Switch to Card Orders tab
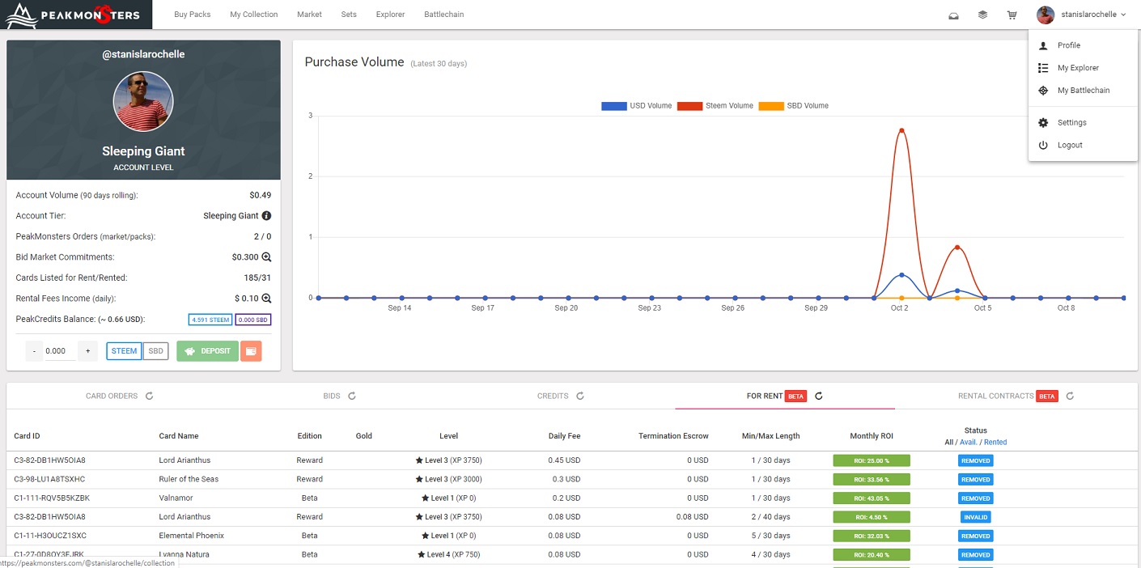 pos(112,396)
